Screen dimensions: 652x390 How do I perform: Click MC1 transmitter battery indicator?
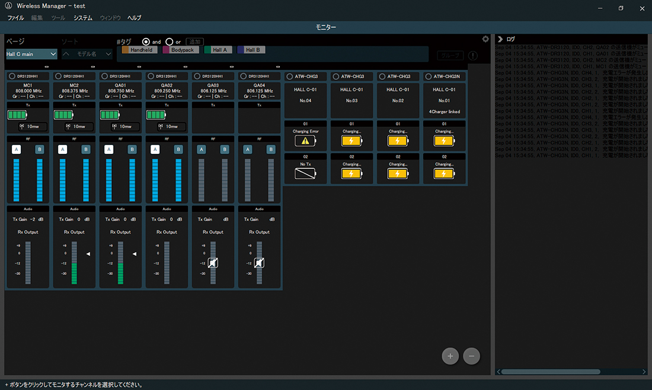(17, 115)
